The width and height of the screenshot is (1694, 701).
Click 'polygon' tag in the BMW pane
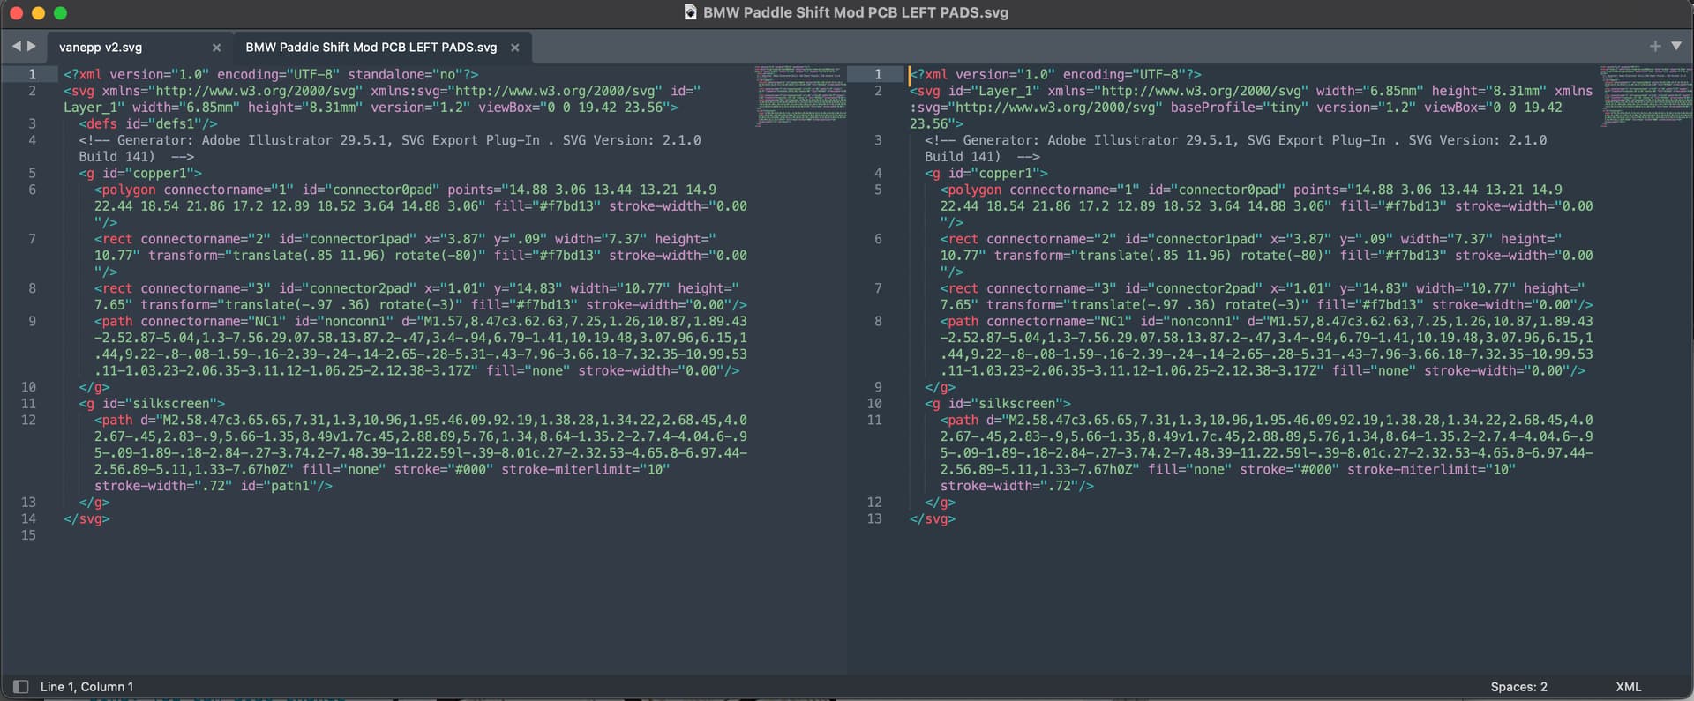pyautogui.click(x=975, y=190)
